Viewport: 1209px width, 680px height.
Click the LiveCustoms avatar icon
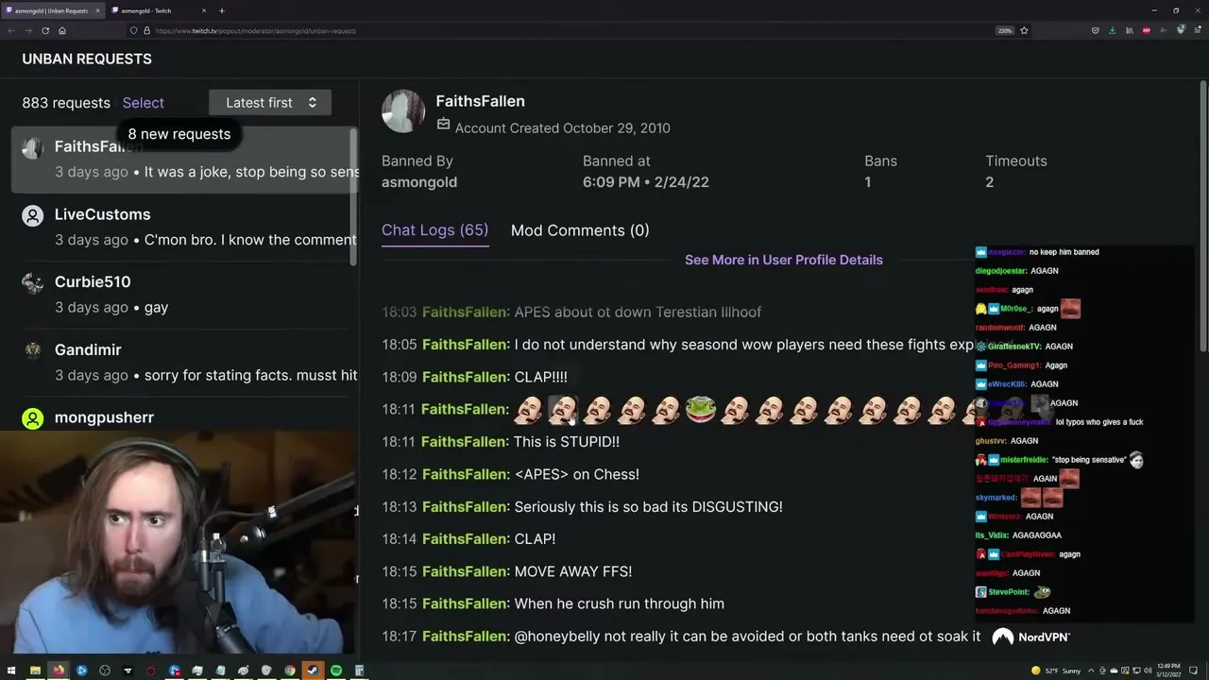[x=33, y=215]
